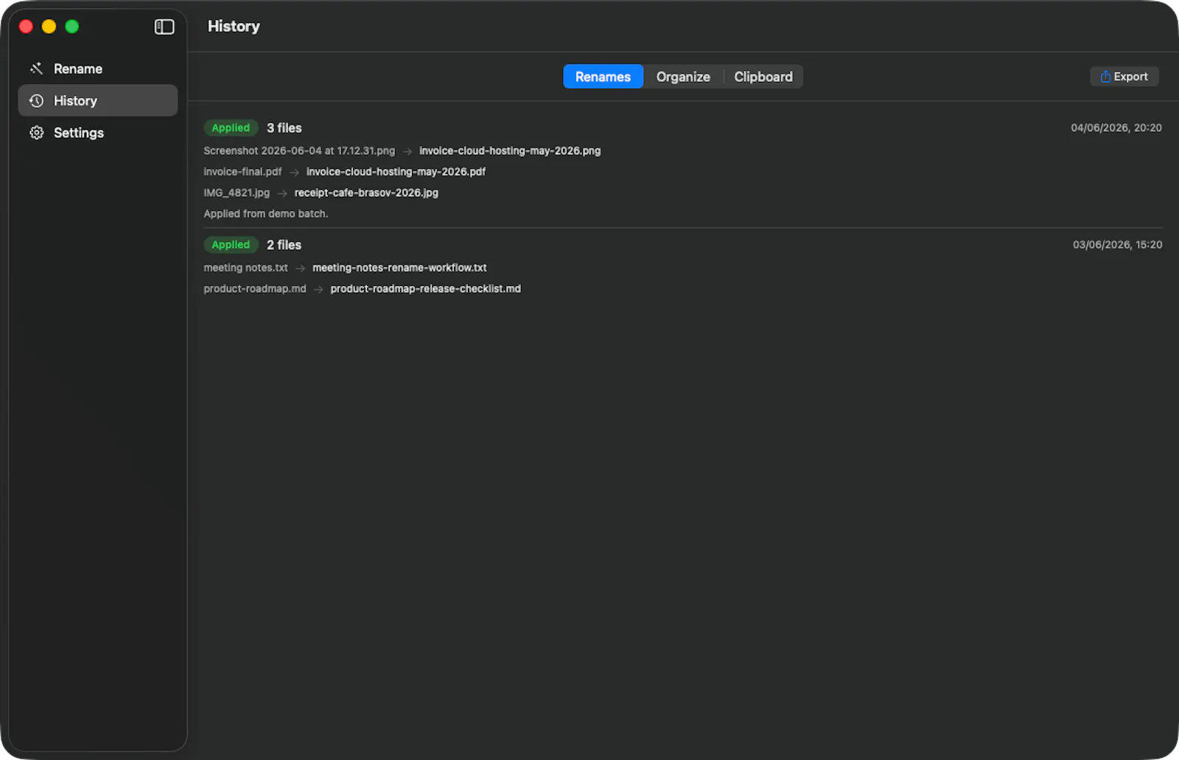Switch to the Clipboard tab
Screen dimensions: 1179x760
click(x=763, y=77)
